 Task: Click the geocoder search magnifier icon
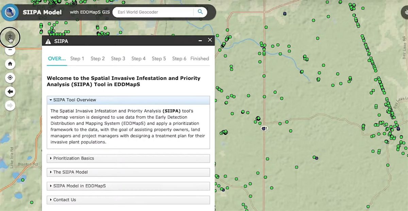tap(200, 12)
